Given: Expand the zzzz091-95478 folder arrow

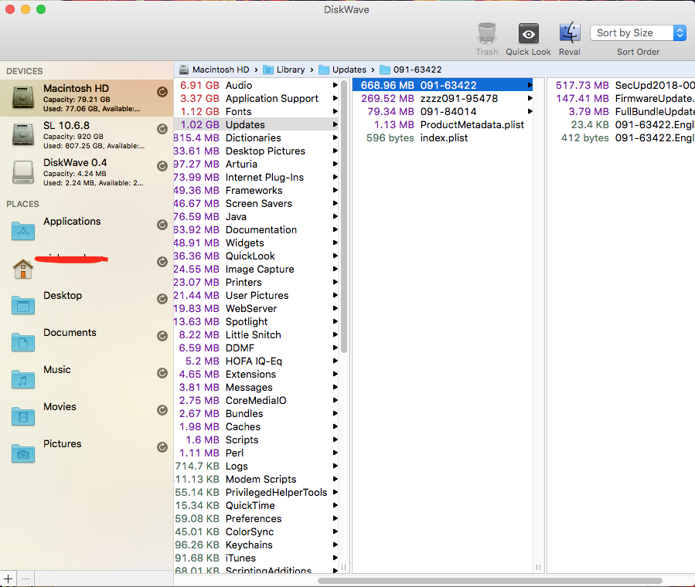Looking at the screenshot, I should 530,99.
